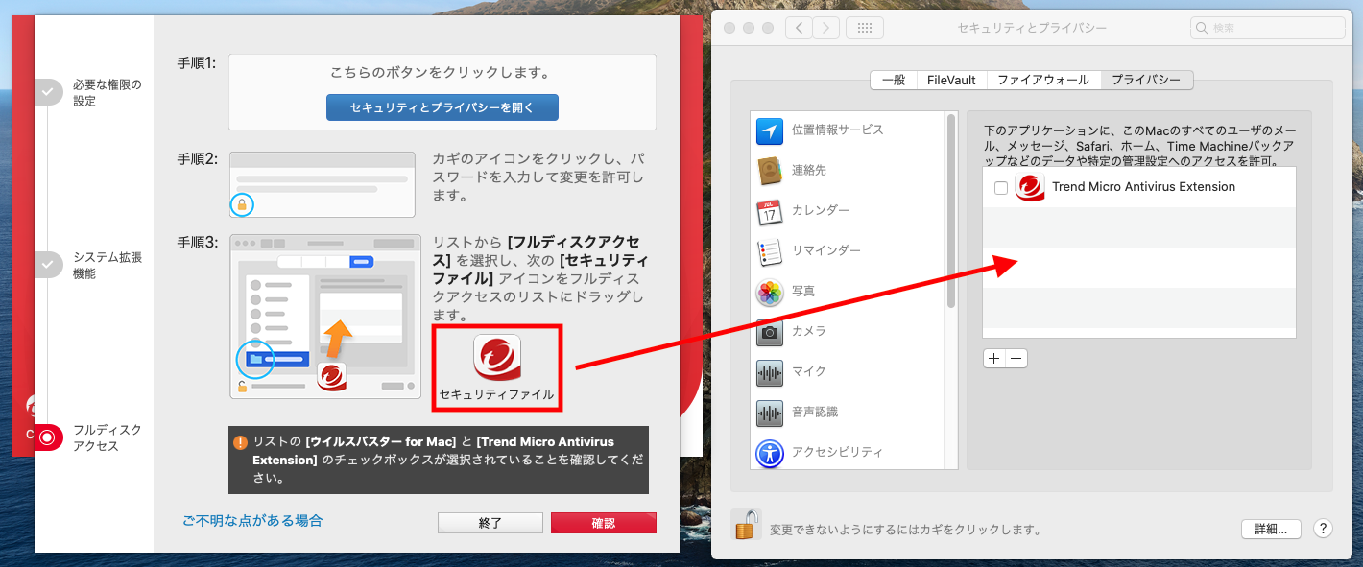Switch to the プライバシー tab
Image resolution: width=1363 pixels, height=567 pixels.
point(1147,80)
